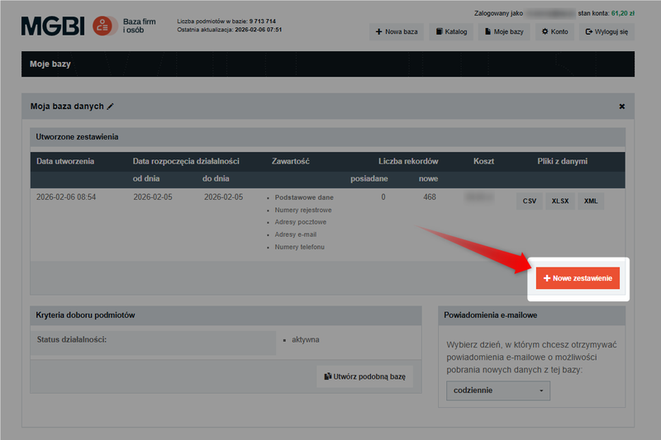Click the pencil icon beside Moja baza danych
The height and width of the screenshot is (440, 661).
coord(111,106)
